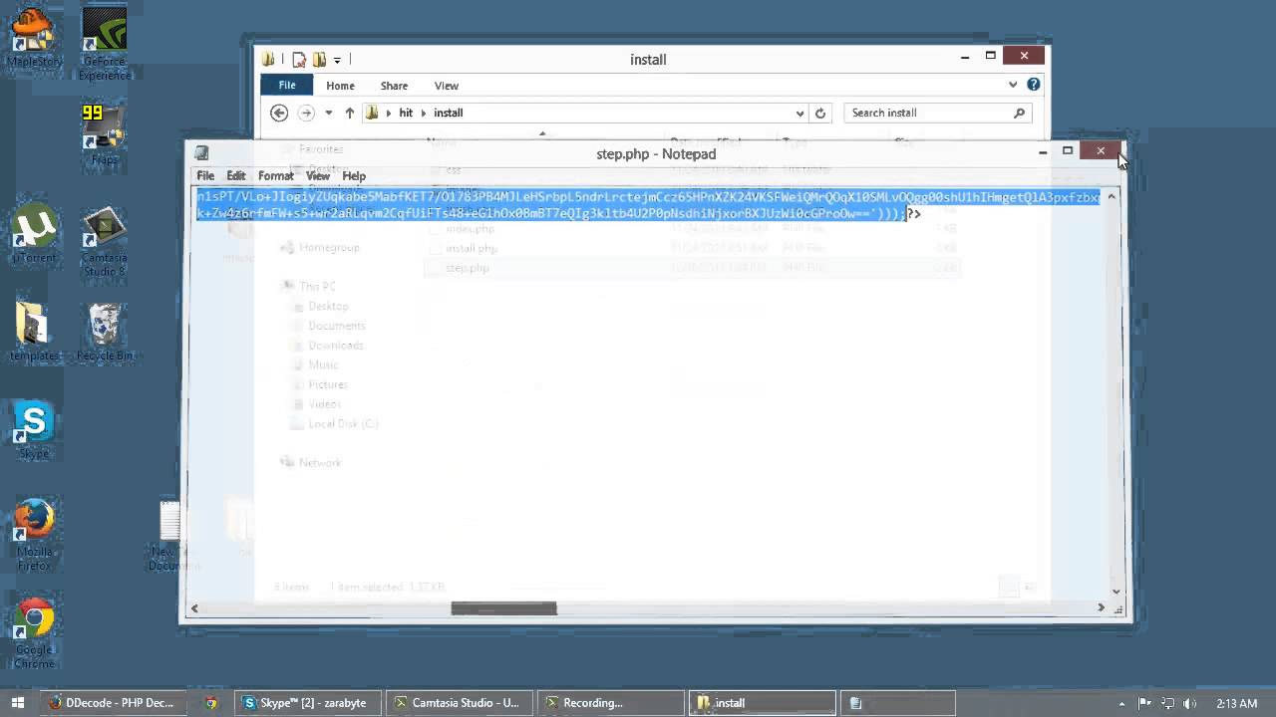Click the Notepad system icon in its title bar
Screen dimensions: 1276x717
[x=201, y=153]
